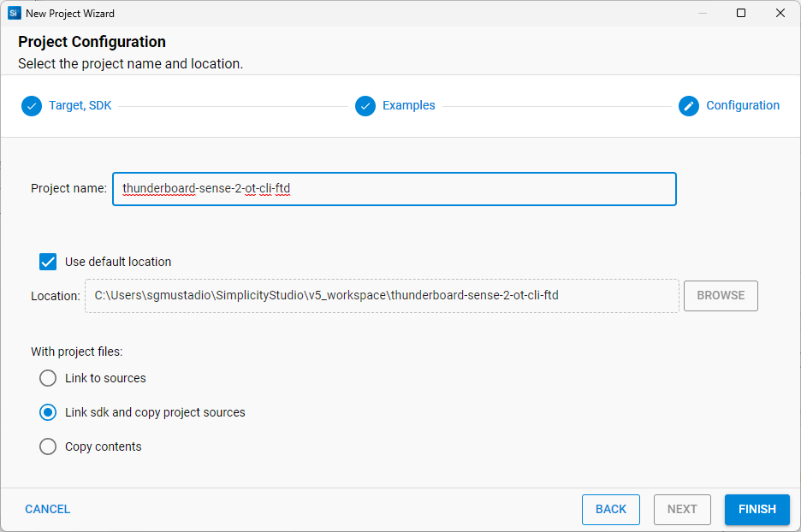Screen dimensions: 801x532
Task: Select the Copy contents radio button
Action: coord(48,446)
